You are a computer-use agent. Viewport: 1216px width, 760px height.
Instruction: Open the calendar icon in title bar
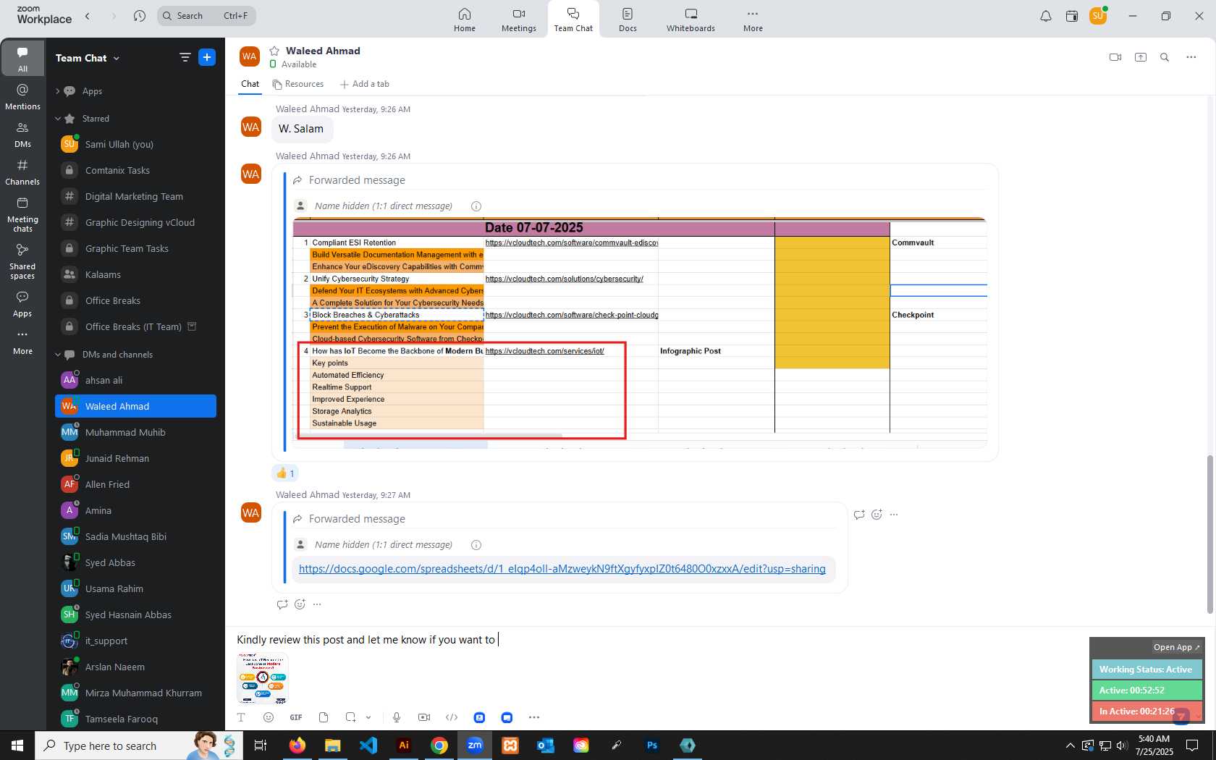click(x=1072, y=16)
